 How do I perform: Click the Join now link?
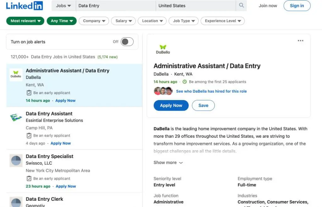(268, 6)
